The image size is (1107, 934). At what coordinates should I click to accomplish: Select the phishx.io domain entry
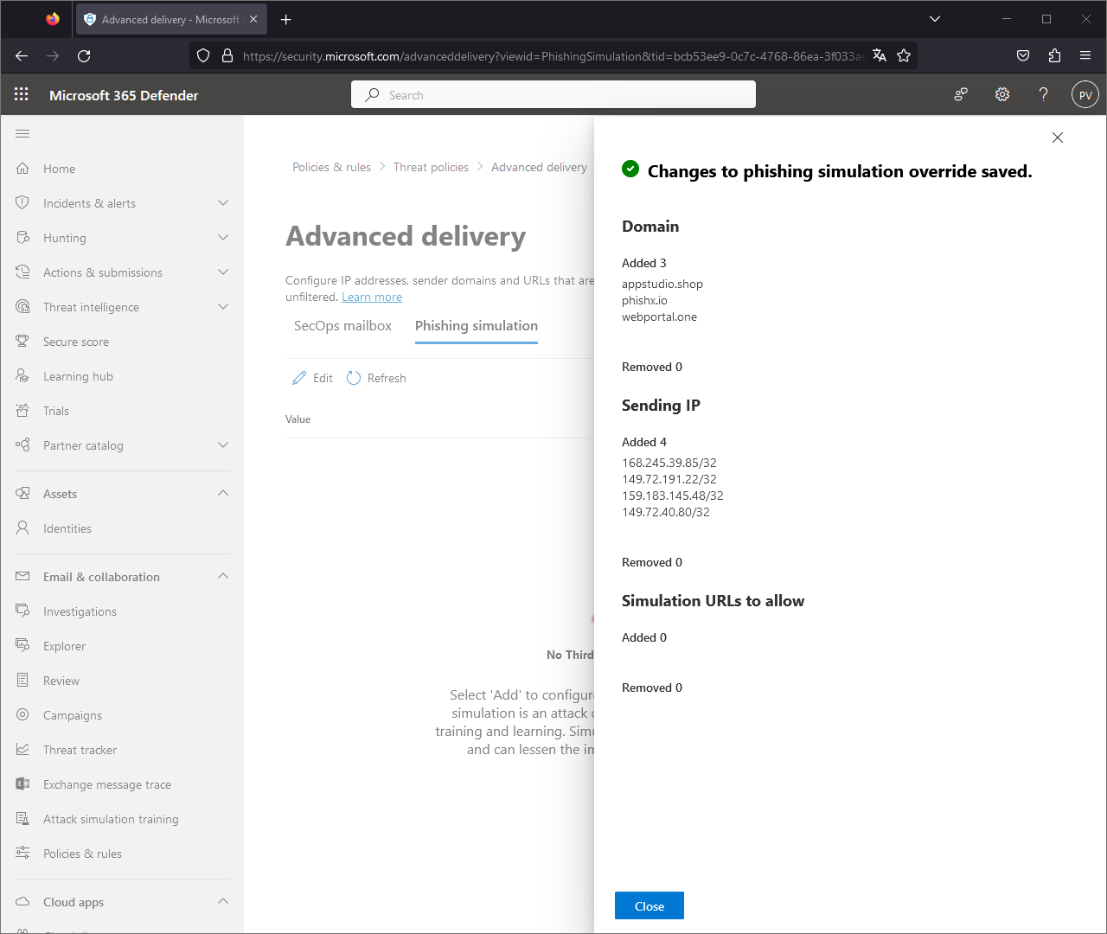644,300
